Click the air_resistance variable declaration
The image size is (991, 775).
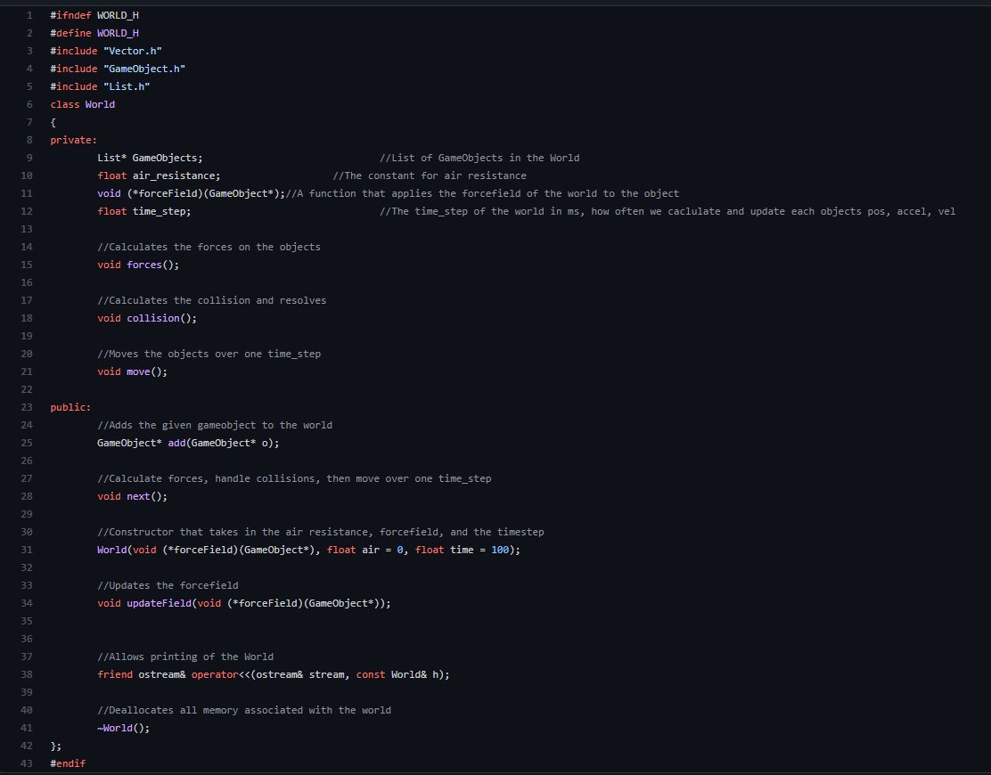174,176
